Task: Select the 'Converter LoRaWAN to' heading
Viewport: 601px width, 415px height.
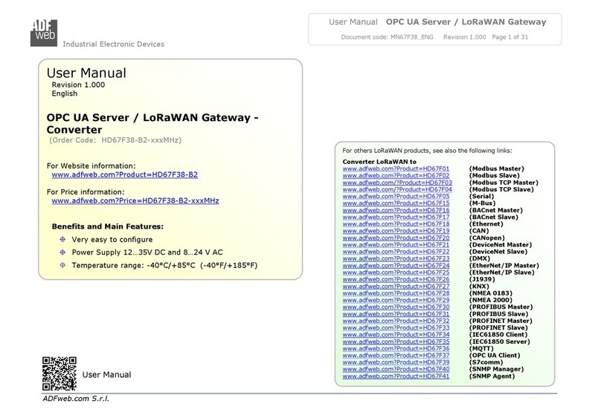Action: pyautogui.click(x=379, y=162)
